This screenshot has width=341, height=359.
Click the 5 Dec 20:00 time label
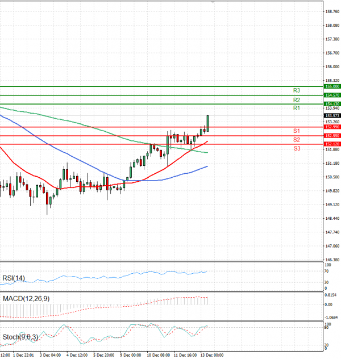[104, 355]
